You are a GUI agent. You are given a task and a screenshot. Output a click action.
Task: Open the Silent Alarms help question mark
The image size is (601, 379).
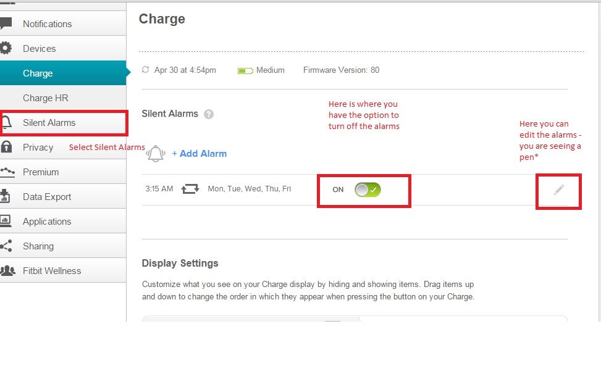point(209,114)
